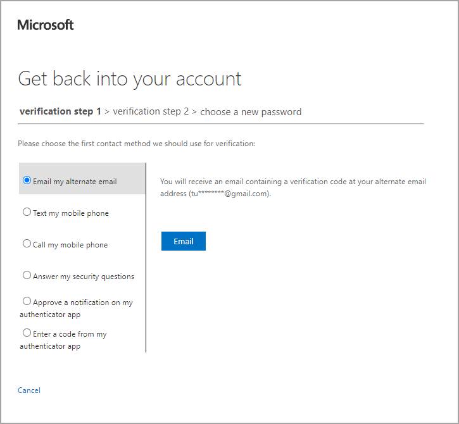This screenshot has height=424, width=459.
Task: Cancel the account recovery process
Action: [29, 390]
